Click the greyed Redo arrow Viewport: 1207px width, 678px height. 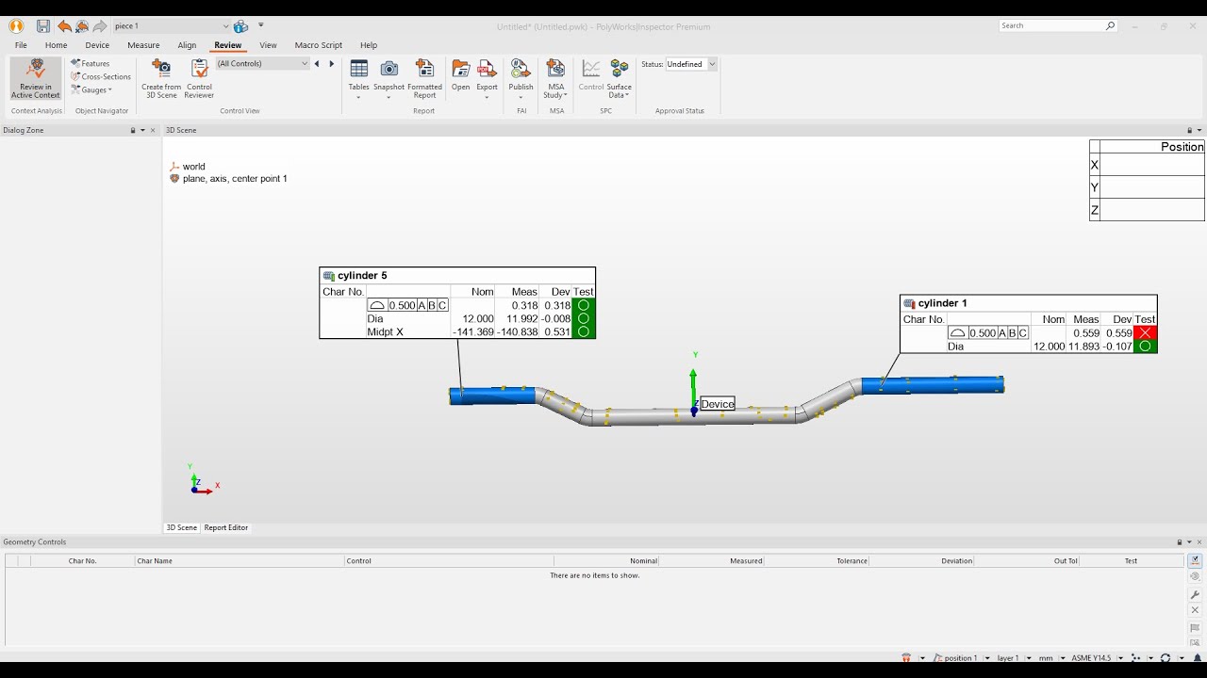click(x=99, y=26)
